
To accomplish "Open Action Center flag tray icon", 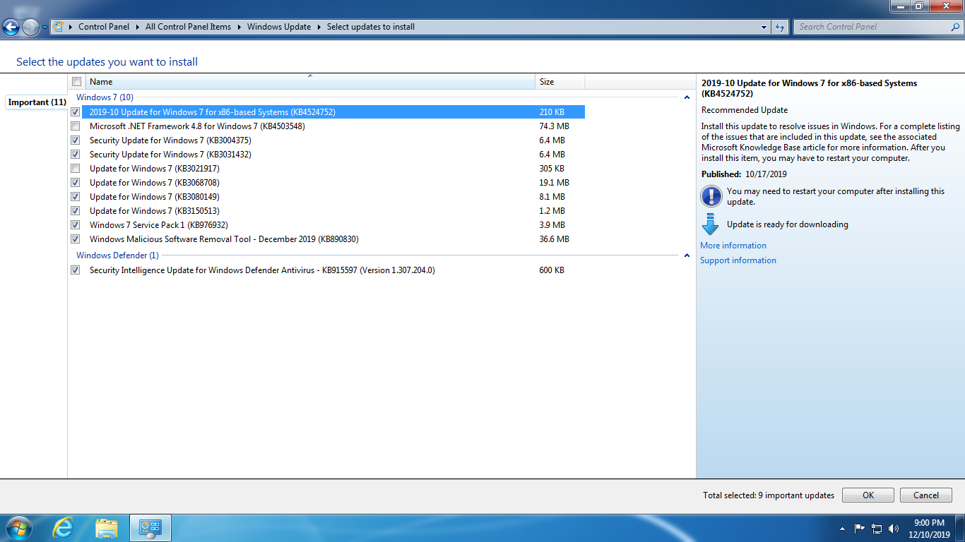I will [860, 528].
